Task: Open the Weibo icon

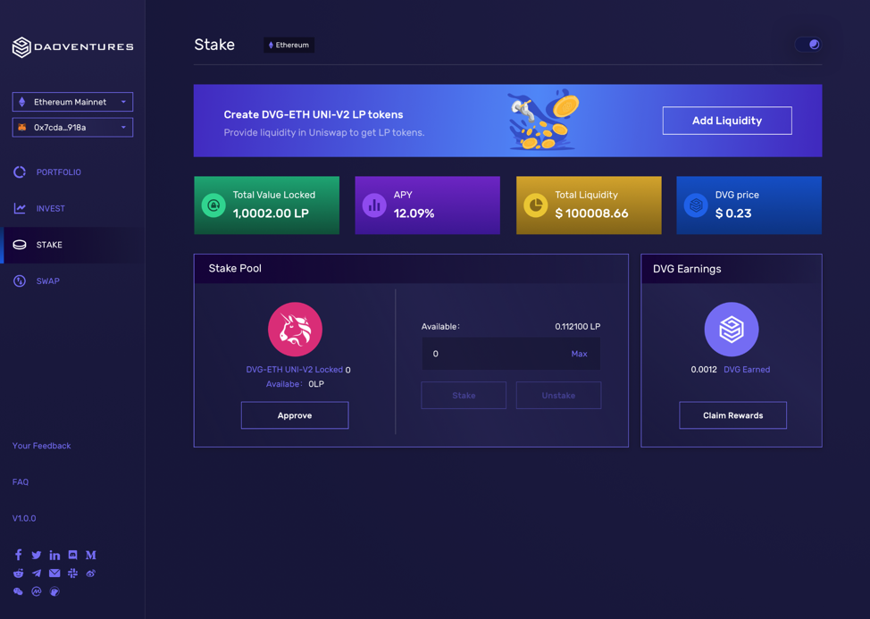Action: pos(91,573)
